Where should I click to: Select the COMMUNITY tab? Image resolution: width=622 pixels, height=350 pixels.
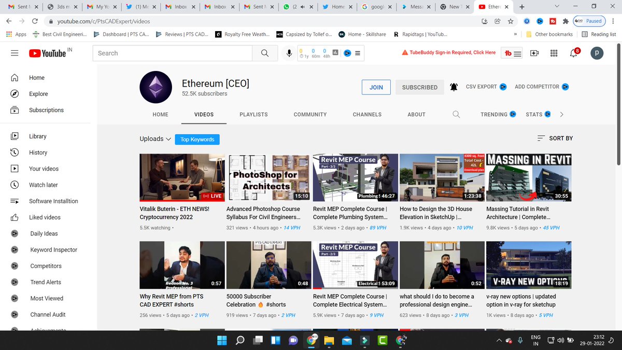[x=310, y=114]
